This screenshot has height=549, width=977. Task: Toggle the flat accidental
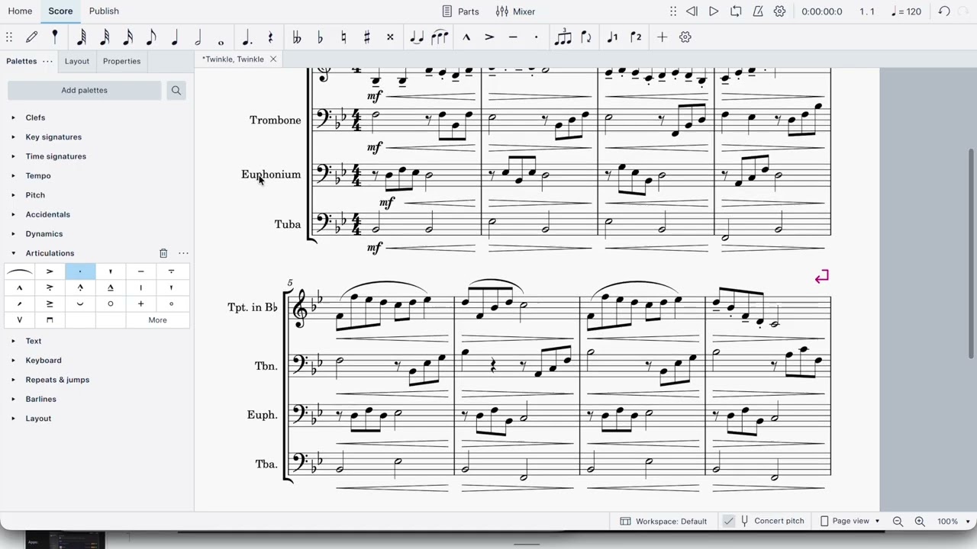tap(320, 37)
